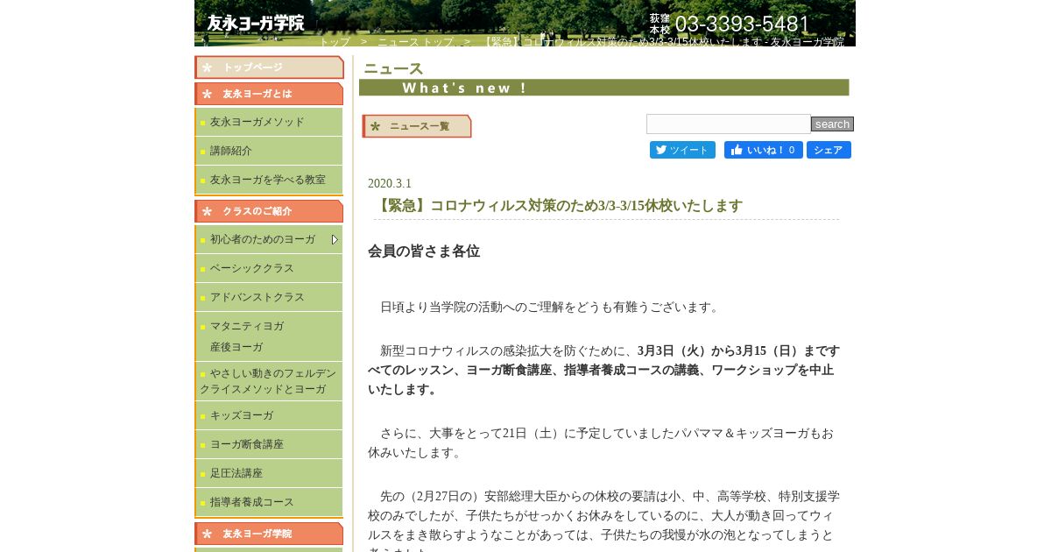Open ベーシッククラス in sidebar
This screenshot has height=552, width=1051.
(269, 268)
